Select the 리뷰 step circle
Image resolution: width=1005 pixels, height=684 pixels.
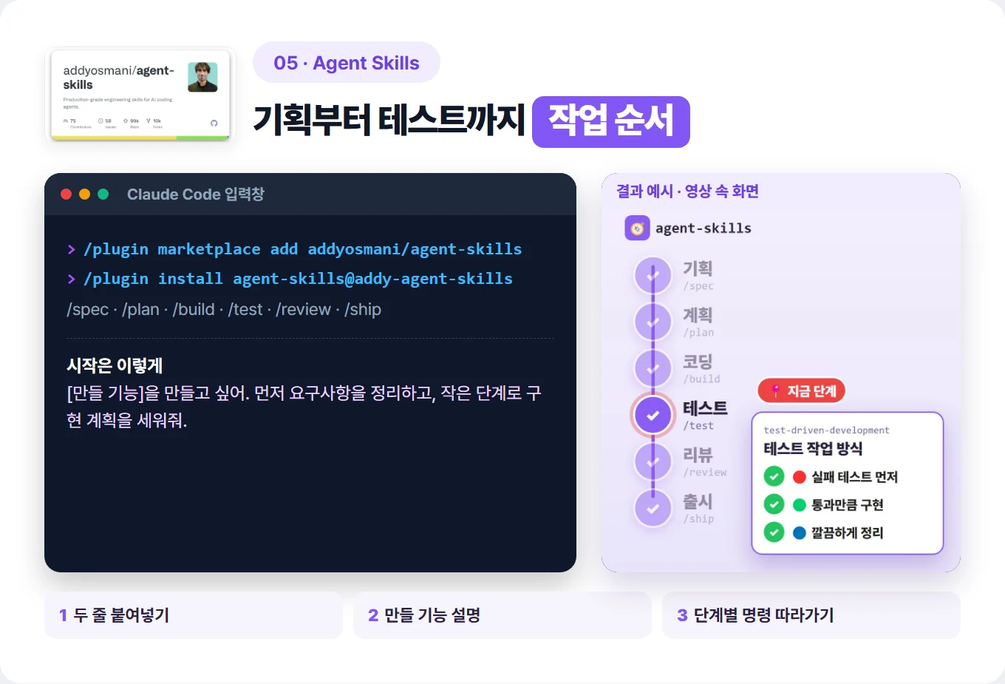(x=653, y=461)
